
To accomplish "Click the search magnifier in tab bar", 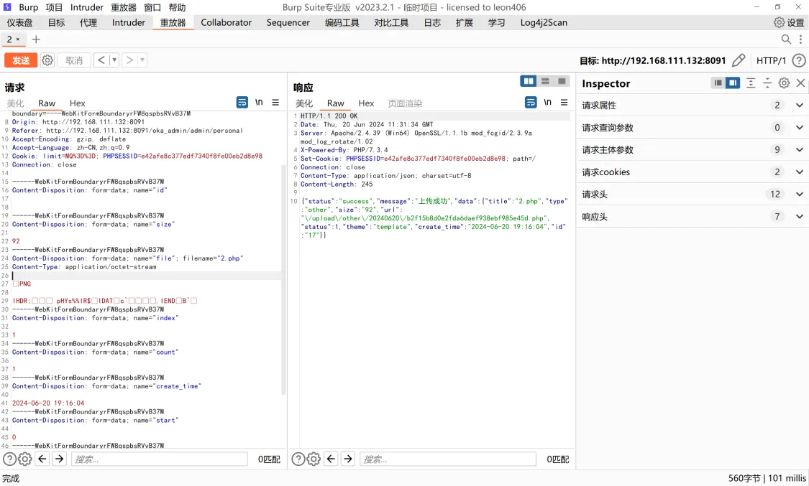I will [786, 39].
